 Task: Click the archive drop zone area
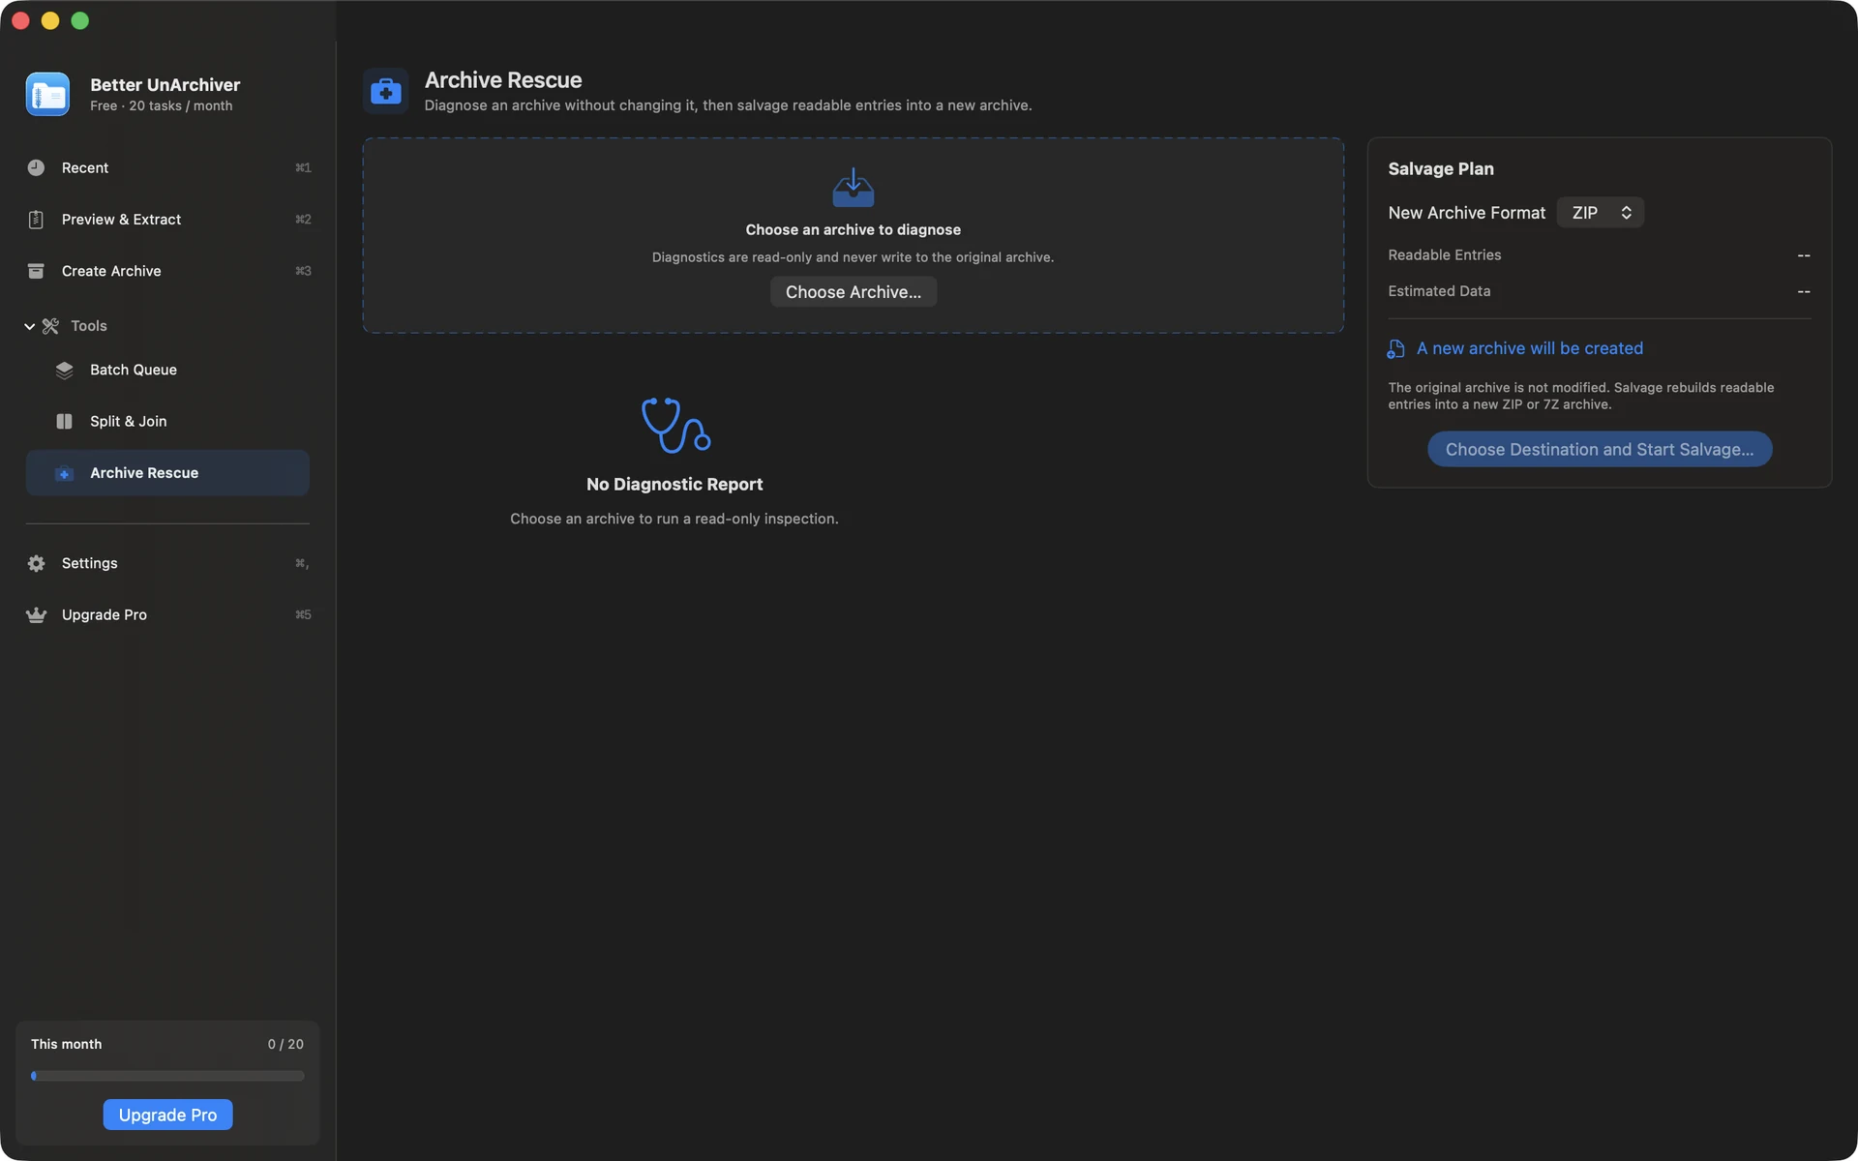[x=853, y=235]
